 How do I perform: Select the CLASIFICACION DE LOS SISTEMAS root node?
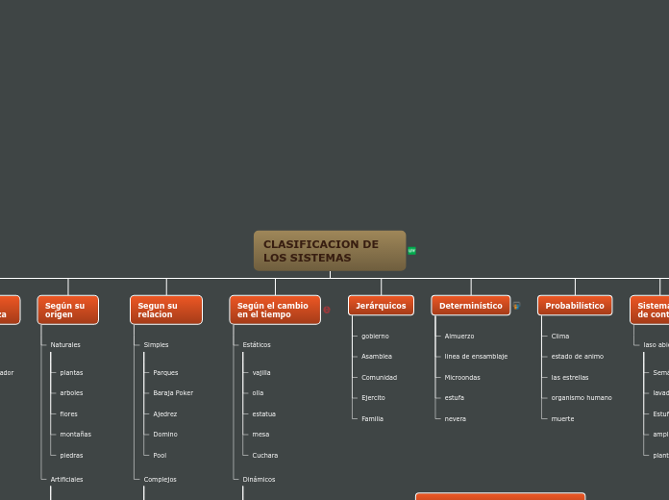click(330, 251)
